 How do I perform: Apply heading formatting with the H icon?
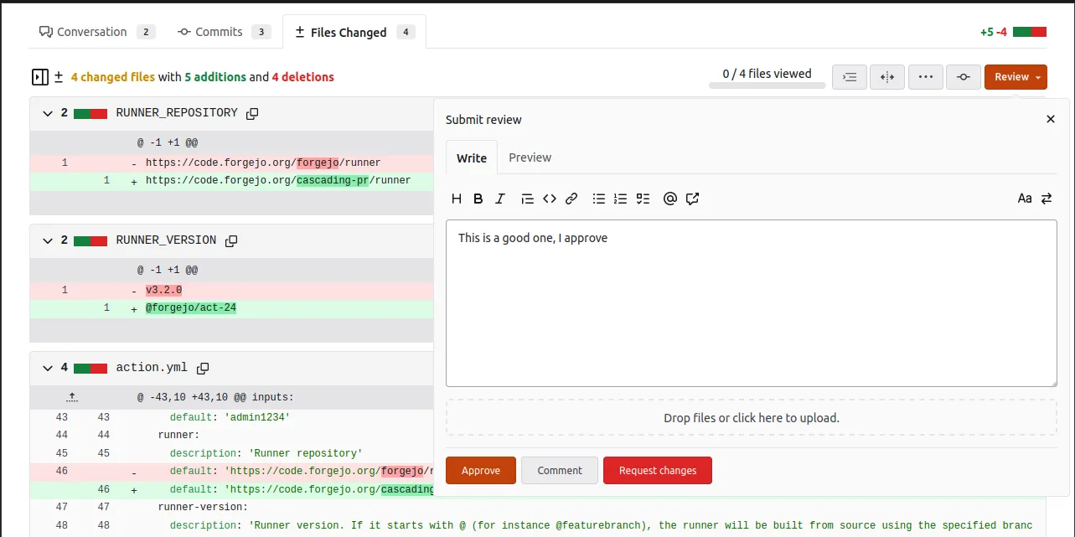(457, 199)
